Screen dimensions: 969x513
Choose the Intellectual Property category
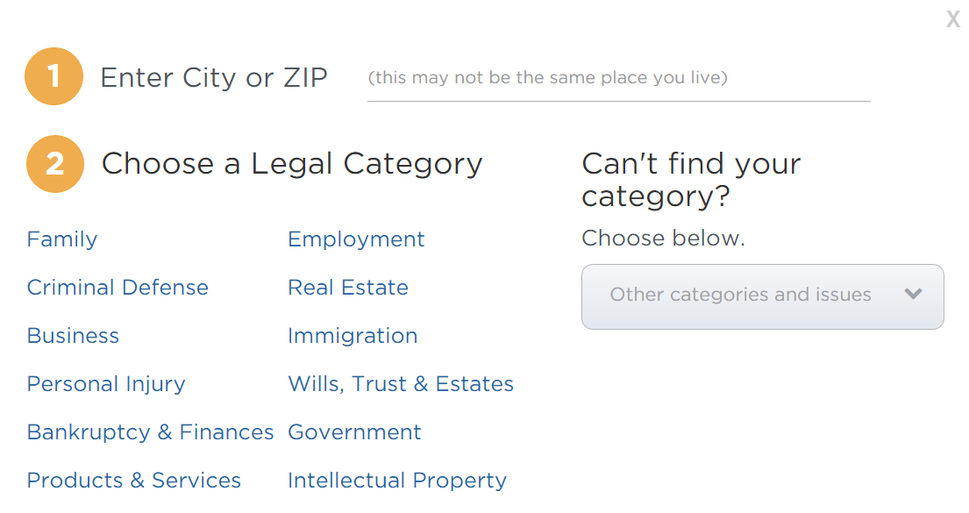tap(397, 481)
